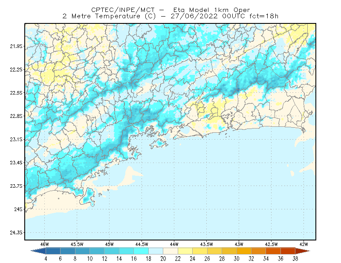Click the 24.3S latitude axis label
This screenshot has height=263, width=341.
coord(16,233)
